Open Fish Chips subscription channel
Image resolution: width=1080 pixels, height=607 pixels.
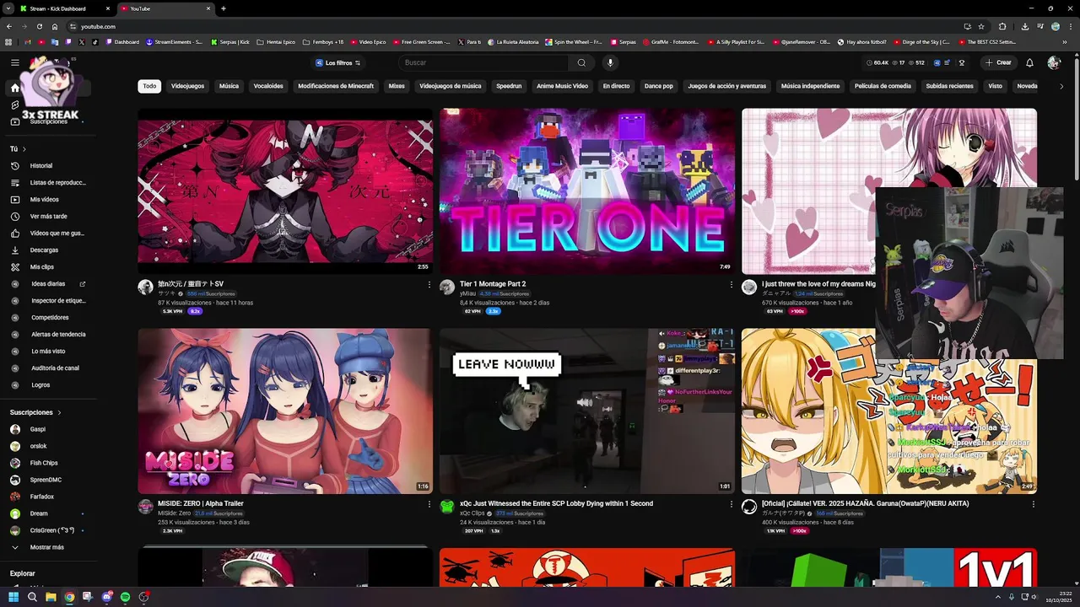(x=46, y=463)
